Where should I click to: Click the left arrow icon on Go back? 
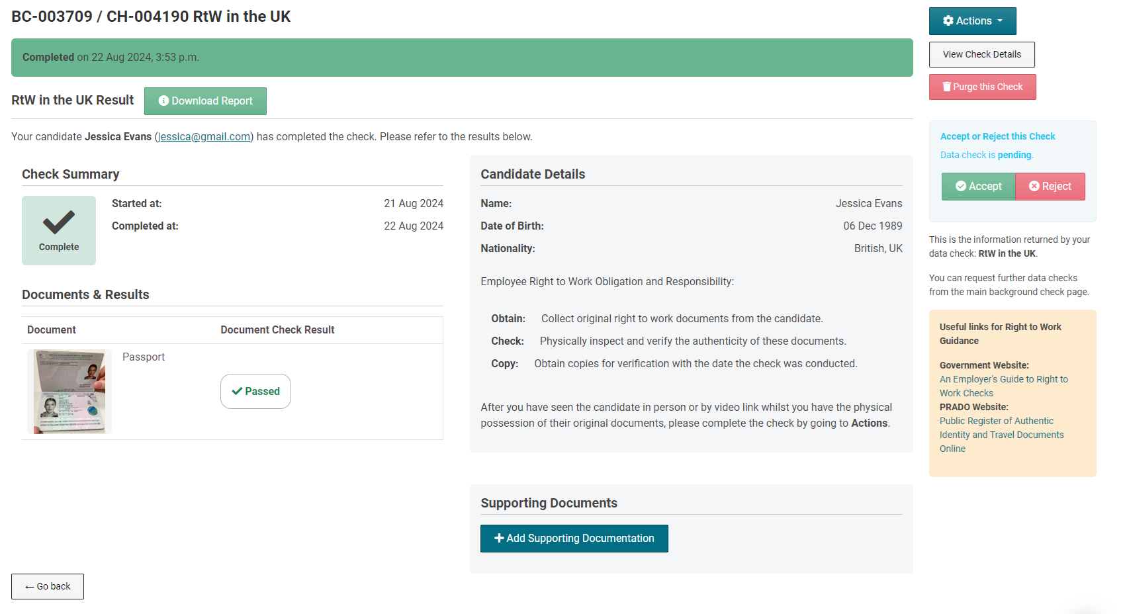[x=29, y=587]
